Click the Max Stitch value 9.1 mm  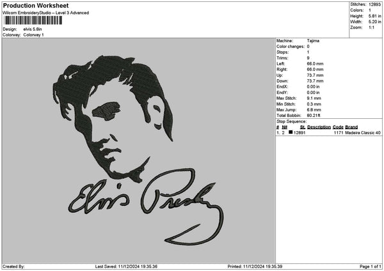[314, 98]
